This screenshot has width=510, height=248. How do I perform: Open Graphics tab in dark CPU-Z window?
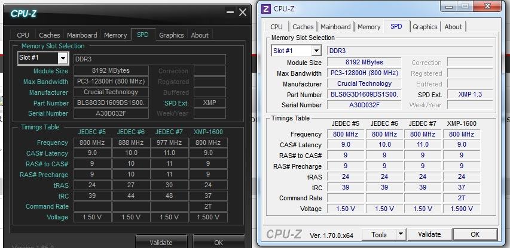(x=172, y=35)
